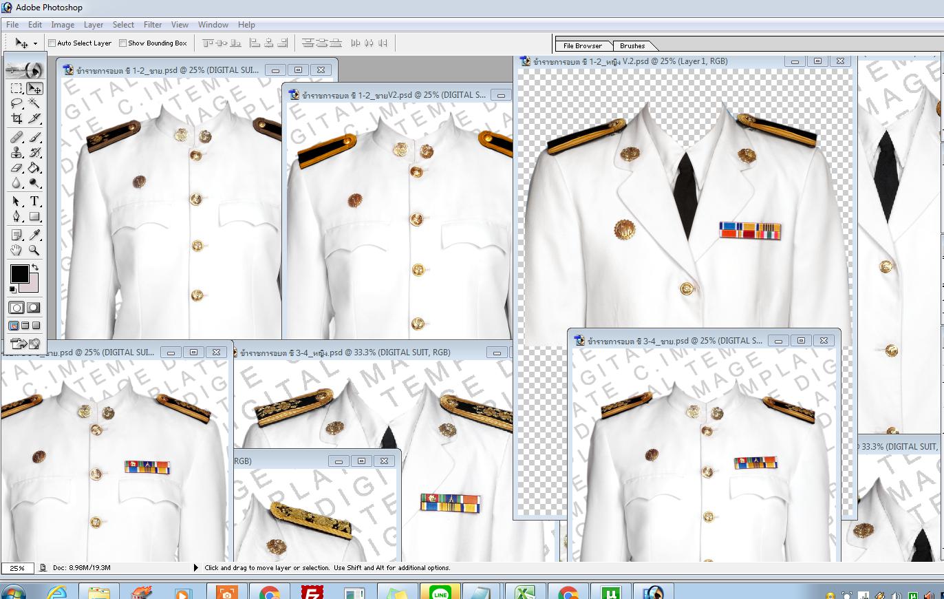Switch to Quick Mask mode

[x=32, y=308]
